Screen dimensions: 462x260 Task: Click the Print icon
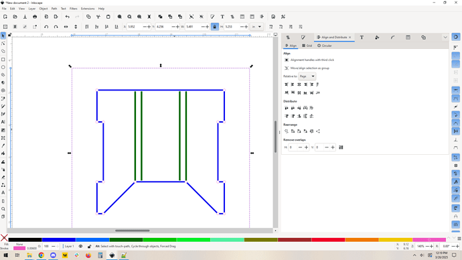pos(35,17)
